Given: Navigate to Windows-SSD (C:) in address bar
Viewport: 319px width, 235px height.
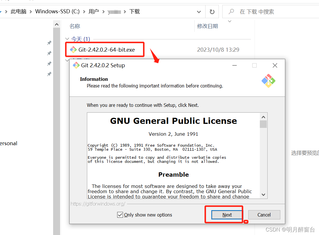Looking at the screenshot, I should (57, 12).
